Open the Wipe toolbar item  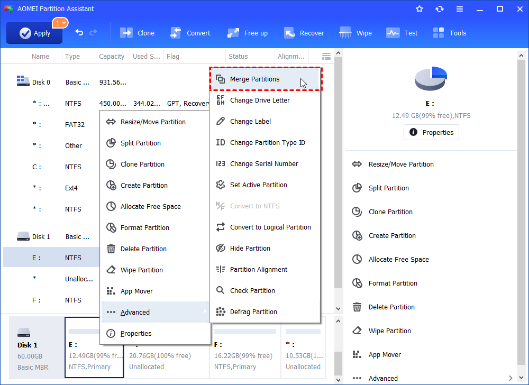tap(355, 33)
